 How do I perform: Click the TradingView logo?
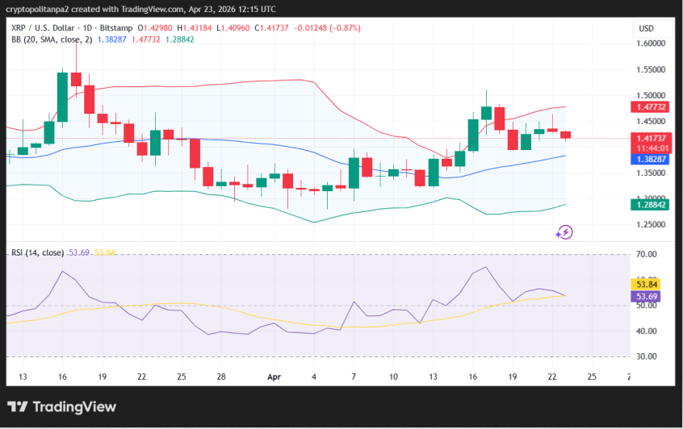pos(62,406)
